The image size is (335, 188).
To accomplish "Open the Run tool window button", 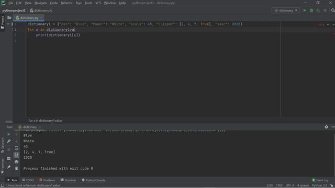I will (12, 180).
